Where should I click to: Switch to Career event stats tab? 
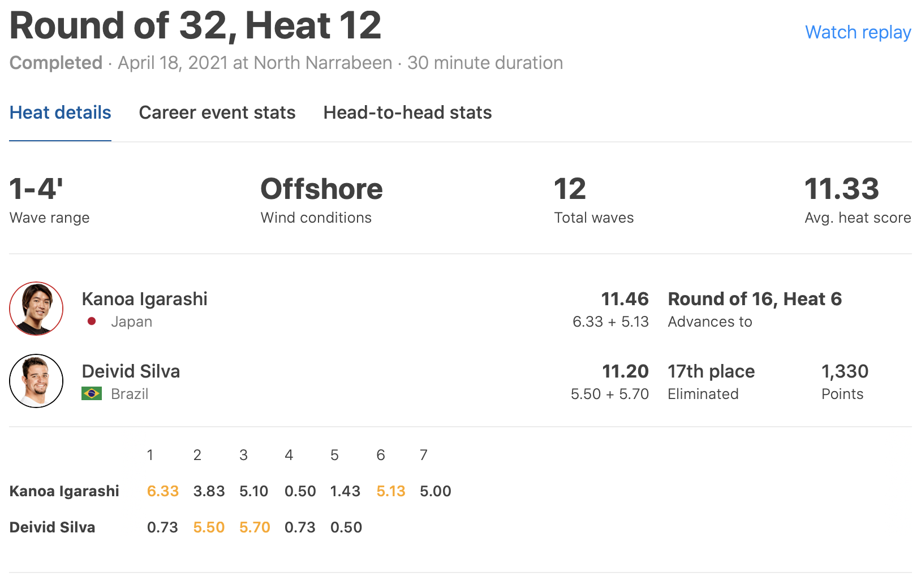(217, 112)
